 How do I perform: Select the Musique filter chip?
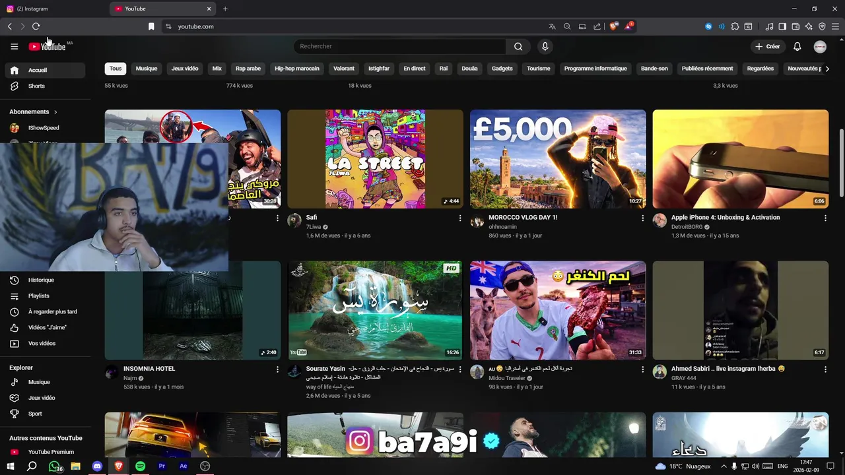tap(147, 69)
